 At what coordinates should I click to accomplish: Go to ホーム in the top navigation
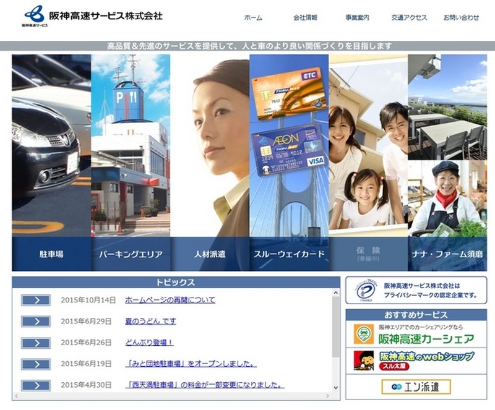point(253,18)
